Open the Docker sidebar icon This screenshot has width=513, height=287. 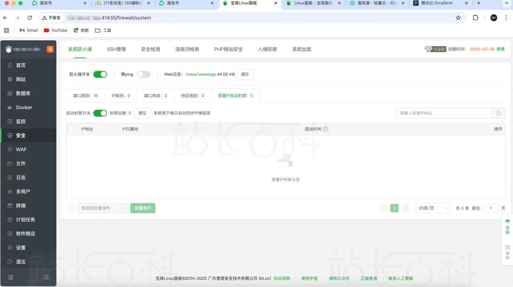(x=10, y=108)
